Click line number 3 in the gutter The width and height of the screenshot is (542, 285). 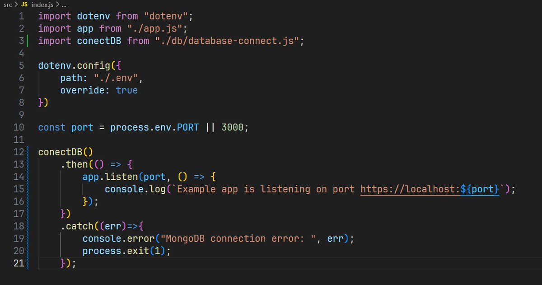(21, 41)
